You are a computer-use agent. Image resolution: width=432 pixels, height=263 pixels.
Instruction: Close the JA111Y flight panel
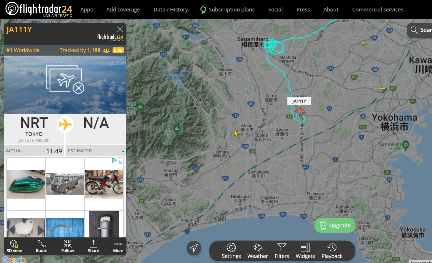[120, 29]
